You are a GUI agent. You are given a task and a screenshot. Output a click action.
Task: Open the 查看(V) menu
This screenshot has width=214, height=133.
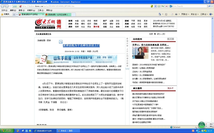coord(21,10)
